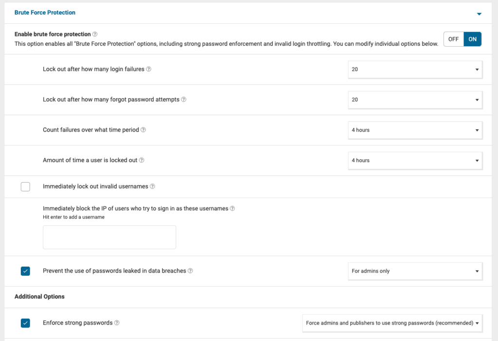Viewport: 498px width, 341px height.
Task: Open Count failures time period dropdown
Action: (415, 130)
